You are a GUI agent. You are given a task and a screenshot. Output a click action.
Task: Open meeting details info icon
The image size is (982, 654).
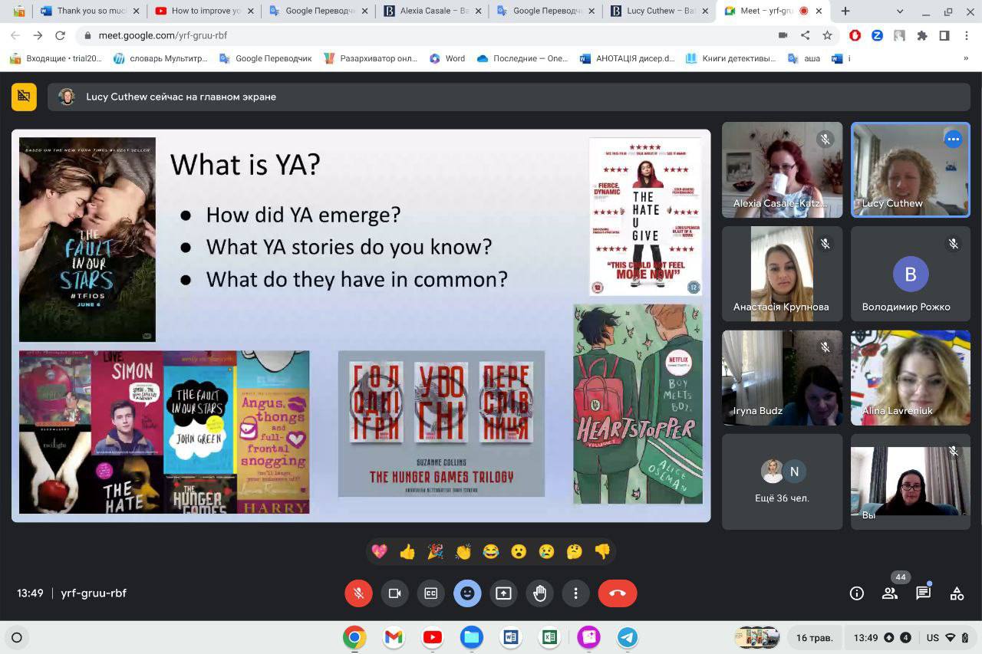click(857, 593)
